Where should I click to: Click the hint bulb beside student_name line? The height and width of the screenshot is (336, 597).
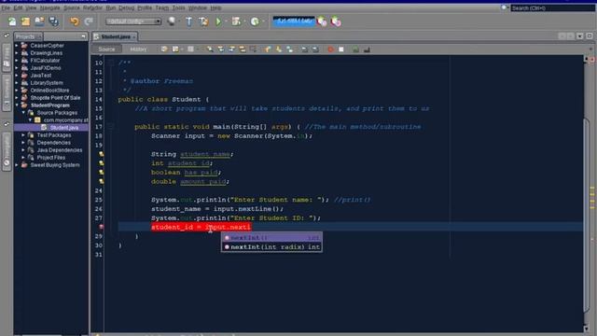point(102,154)
